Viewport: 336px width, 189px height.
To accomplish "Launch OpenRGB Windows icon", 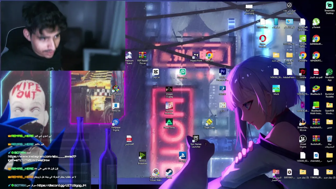I will pos(329,108).
